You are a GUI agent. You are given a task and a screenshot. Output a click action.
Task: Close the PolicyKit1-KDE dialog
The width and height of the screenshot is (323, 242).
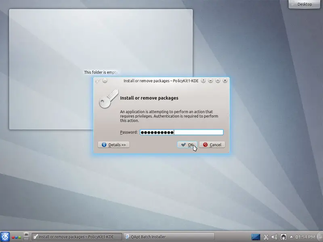(x=225, y=81)
